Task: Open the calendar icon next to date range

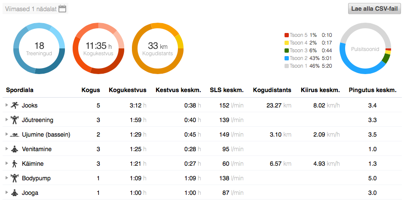Action: [62, 9]
